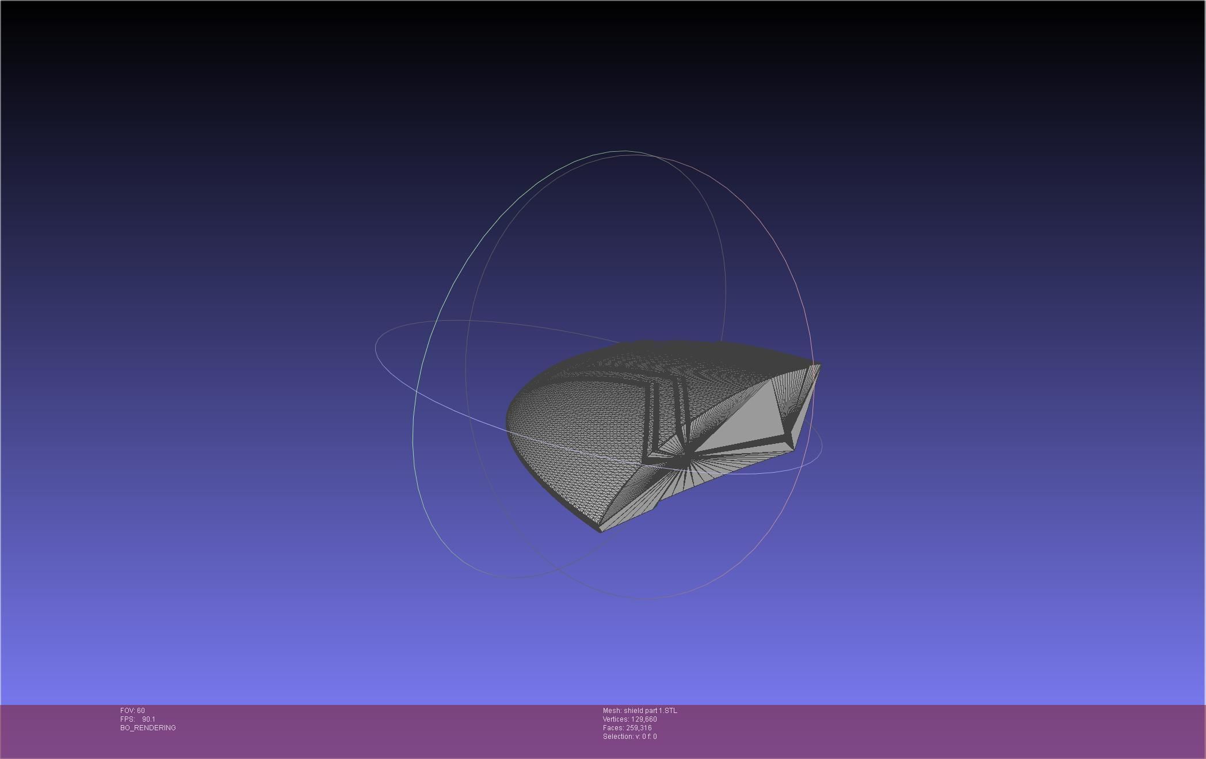This screenshot has width=1206, height=759.
Task: Click the 'Selection: v: 0 f: 0' text
Action: tap(629, 737)
